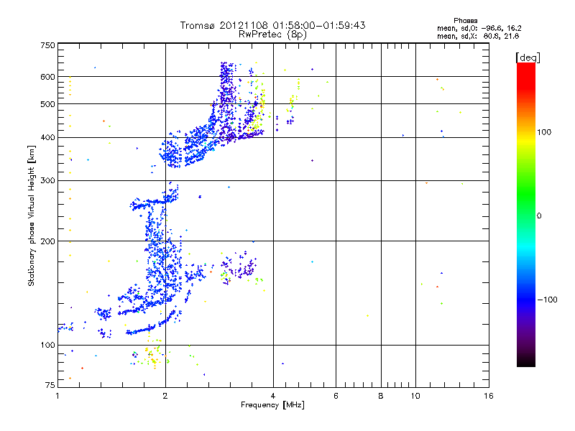Click the y-axis tick label '75'
This screenshot has height=431, width=575.
[50, 385]
